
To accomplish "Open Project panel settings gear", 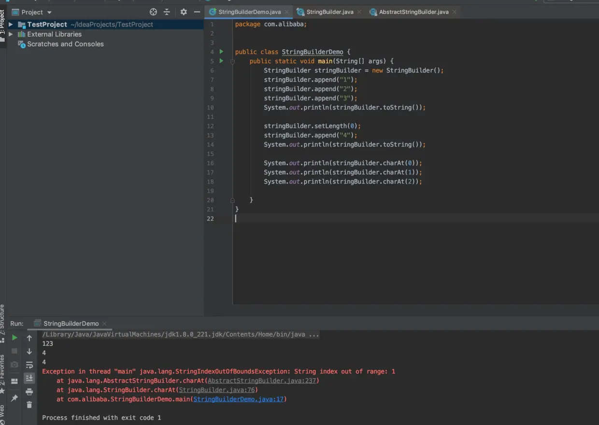I will click(184, 12).
